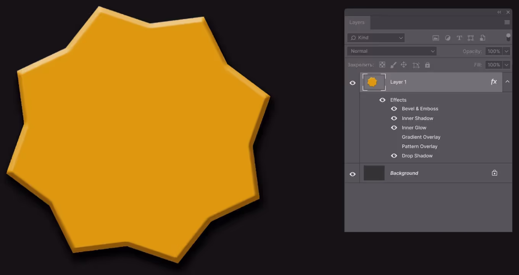This screenshot has height=275, width=519.
Task: Open the Normal blend mode dropdown
Action: pyautogui.click(x=392, y=51)
